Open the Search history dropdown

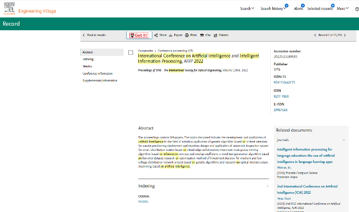click(x=273, y=8)
